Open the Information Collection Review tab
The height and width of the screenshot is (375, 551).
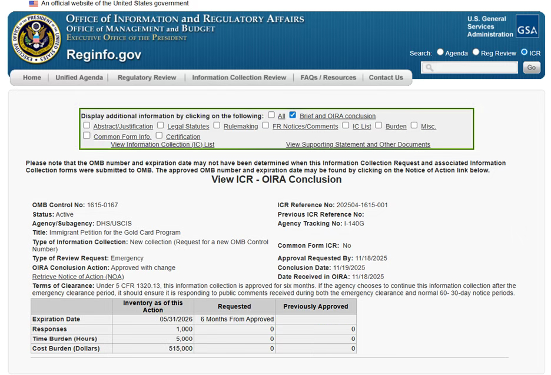click(x=239, y=78)
